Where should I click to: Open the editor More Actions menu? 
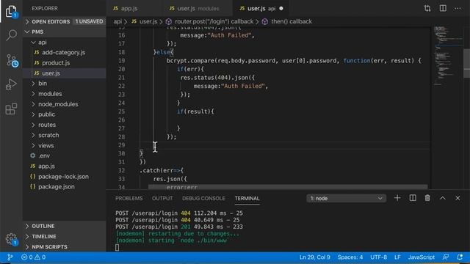[x=458, y=8]
